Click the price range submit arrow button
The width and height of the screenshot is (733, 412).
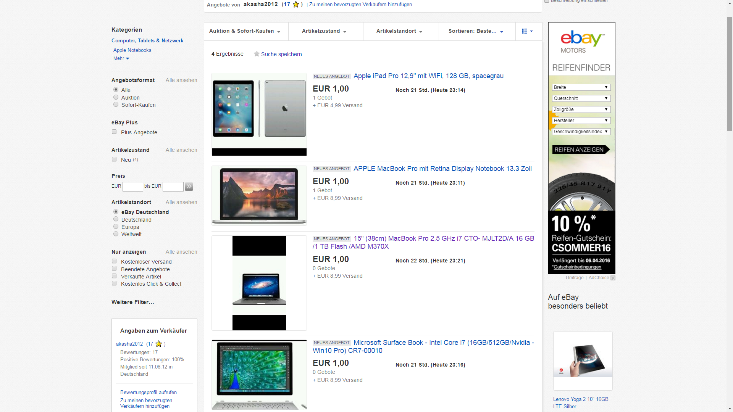click(x=189, y=187)
